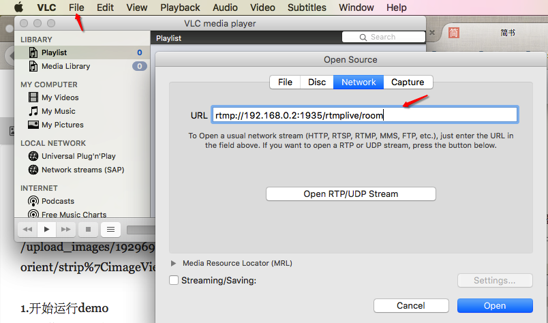Select Podcasts in the sidebar

(x=58, y=201)
